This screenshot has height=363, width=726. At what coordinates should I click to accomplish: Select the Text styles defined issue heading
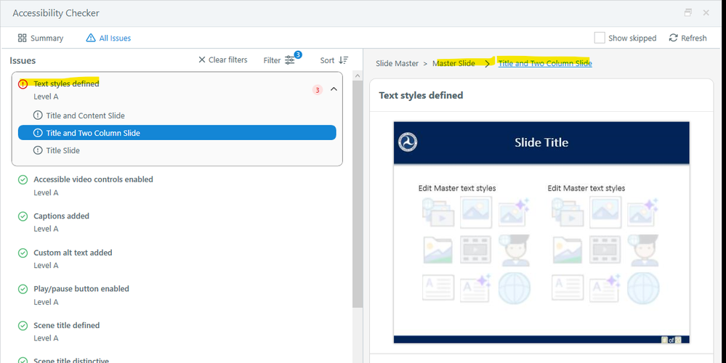tap(66, 83)
